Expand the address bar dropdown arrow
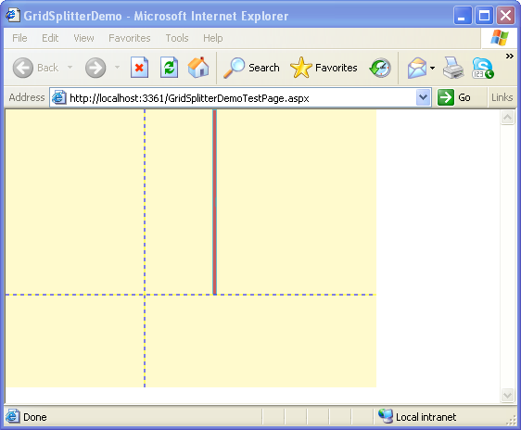 [x=423, y=97]
